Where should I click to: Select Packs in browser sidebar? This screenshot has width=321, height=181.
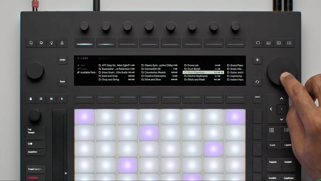click(x=82, y=69)
